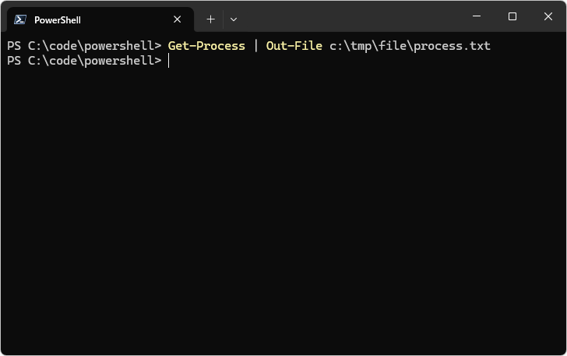Click the PS prefix on the first line
This screenshot has height=356, width=567.
point(14,46)
